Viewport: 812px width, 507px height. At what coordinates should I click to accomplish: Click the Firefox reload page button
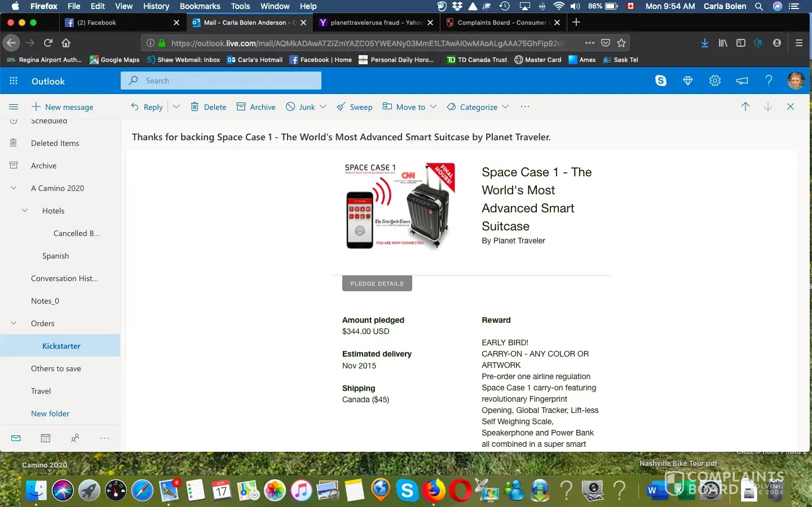click(48, 43)
